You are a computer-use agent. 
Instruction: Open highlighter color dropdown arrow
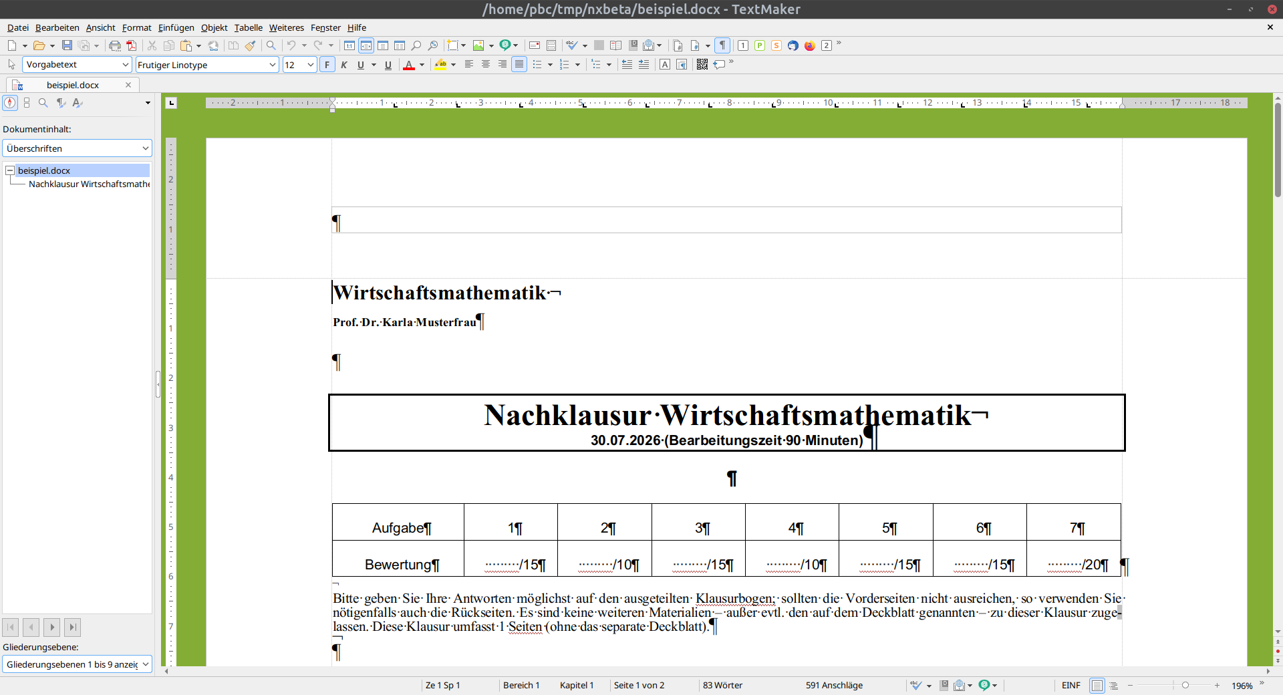[x=453, y=65]
